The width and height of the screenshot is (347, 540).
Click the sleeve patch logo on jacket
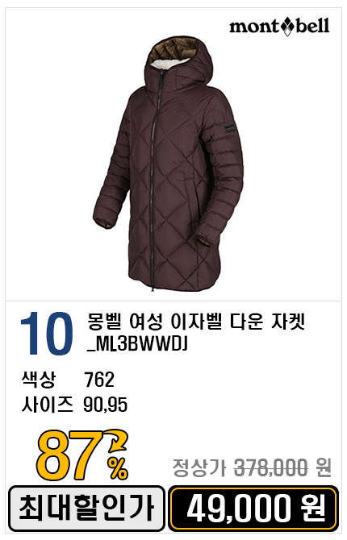click(x=230, y=130)
